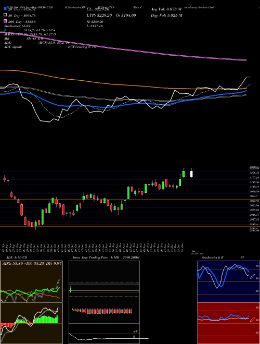Click the 2973.65 price axis label

click(255, 210)
